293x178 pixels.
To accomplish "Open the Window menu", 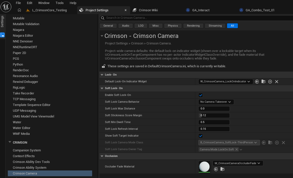I will point(44,3).
